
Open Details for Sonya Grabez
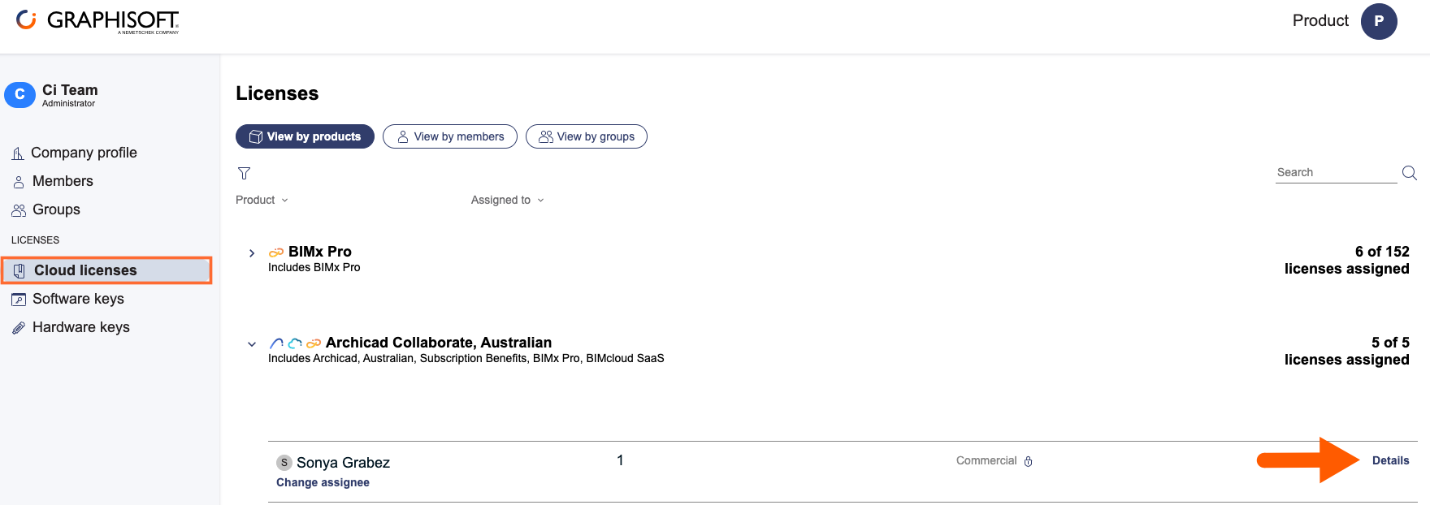tap(1390, 460)
